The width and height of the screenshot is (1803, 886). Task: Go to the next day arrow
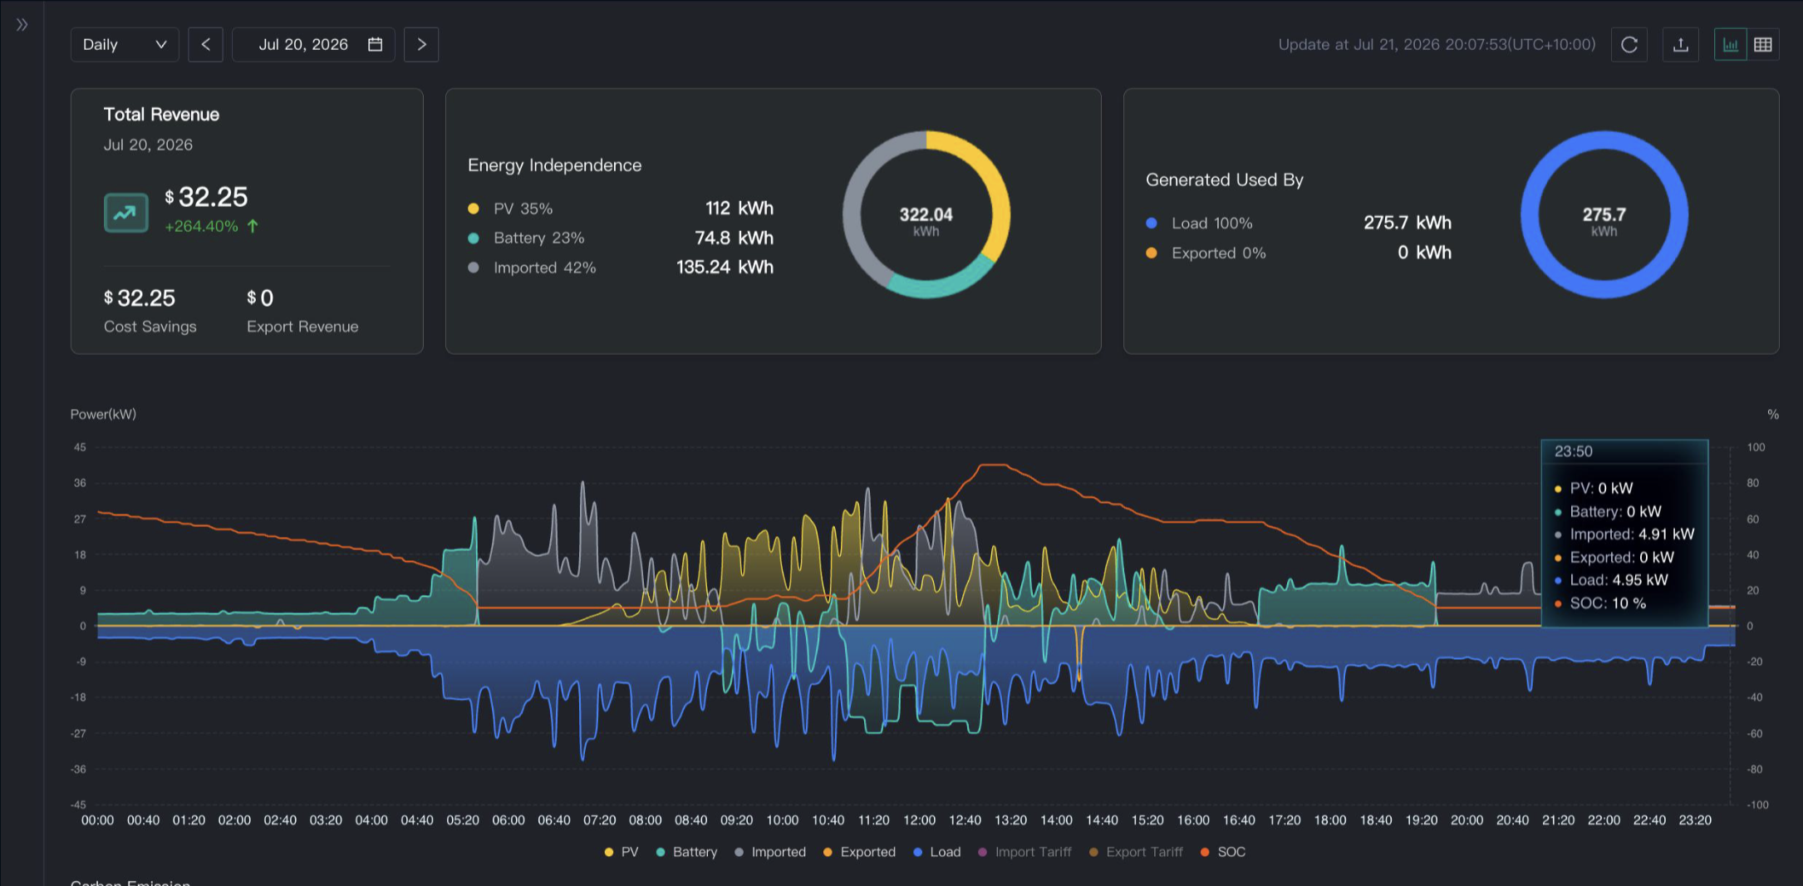pos(421,45)
